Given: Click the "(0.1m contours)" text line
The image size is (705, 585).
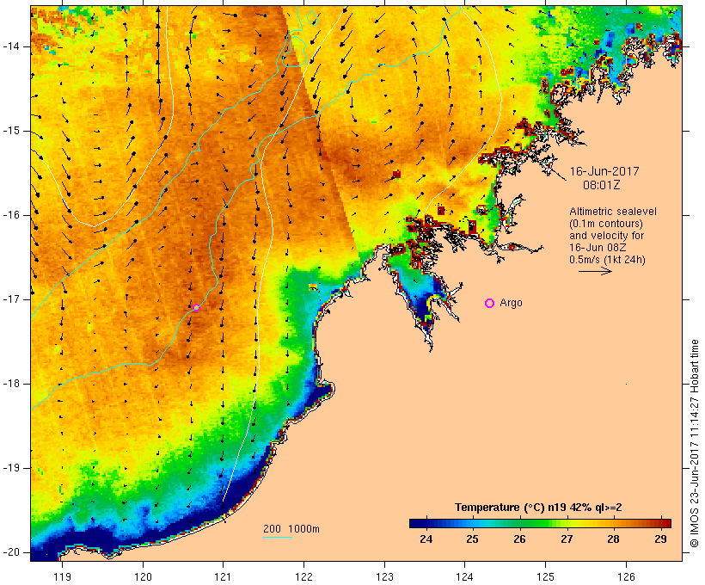Looking at the screenshot, I should (x=606, y=224).
